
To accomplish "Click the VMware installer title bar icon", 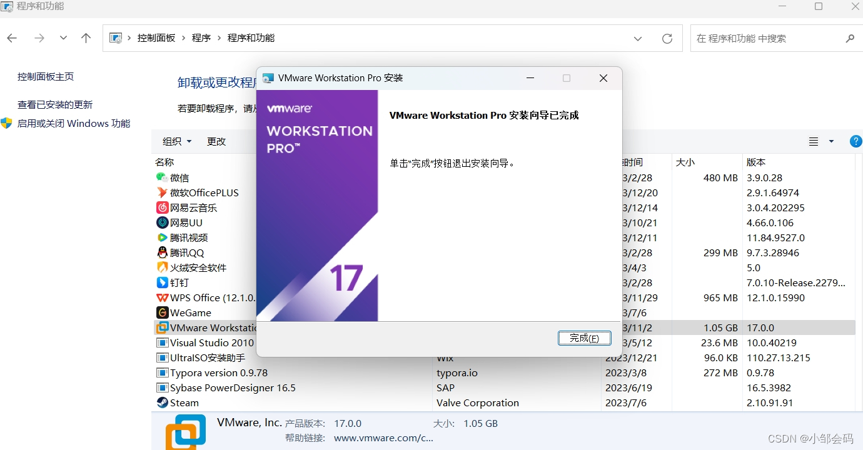I will point(268,78).
